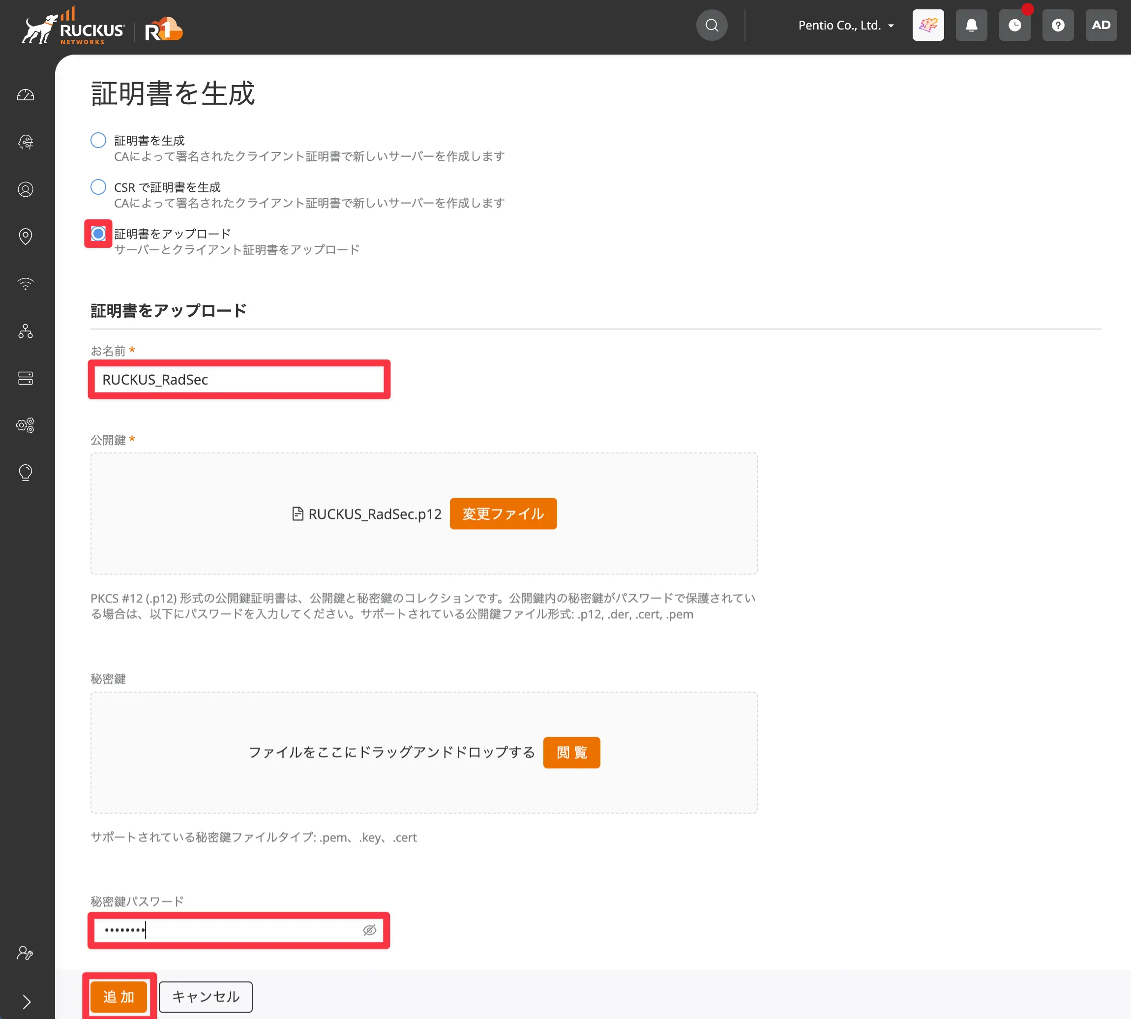Click the 秘密鍵 drag-and-drop upload area
1131x1019 pixels.
(x=424, y=752)
